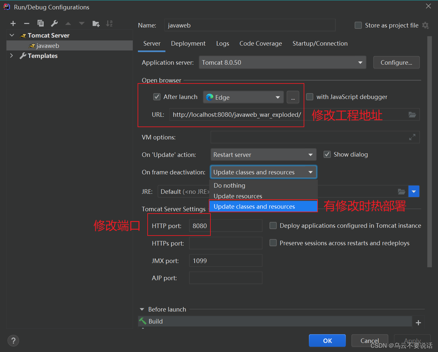
Task: Collapse the Before launch section
Action: [x=142, y=309]
